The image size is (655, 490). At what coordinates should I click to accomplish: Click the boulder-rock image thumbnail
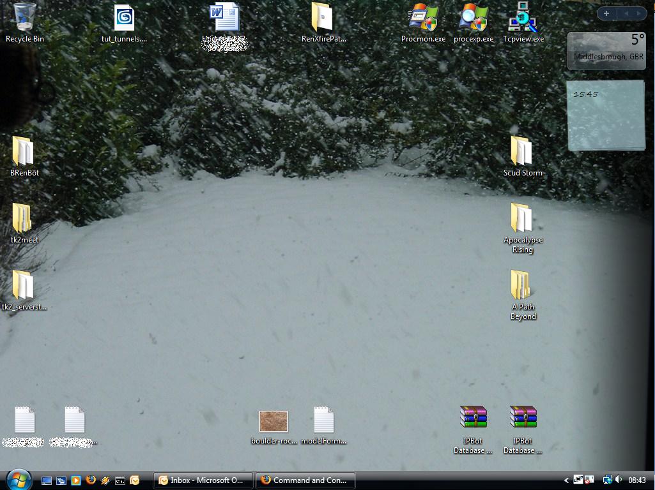pyautogui.click(x=274, y=421)
